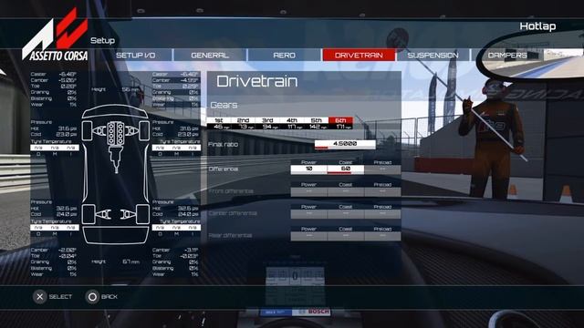Click the Rear differential Preload field
584x328 pixels.
coord(382,236)
